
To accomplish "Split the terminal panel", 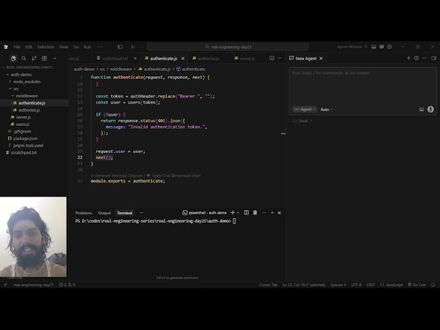I will 246,212.
